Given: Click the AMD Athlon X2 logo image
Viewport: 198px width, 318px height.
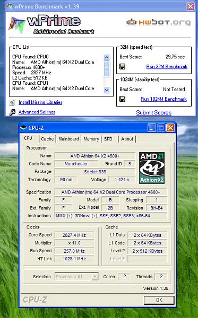Looking at the screenshot, I should point(152,168).
